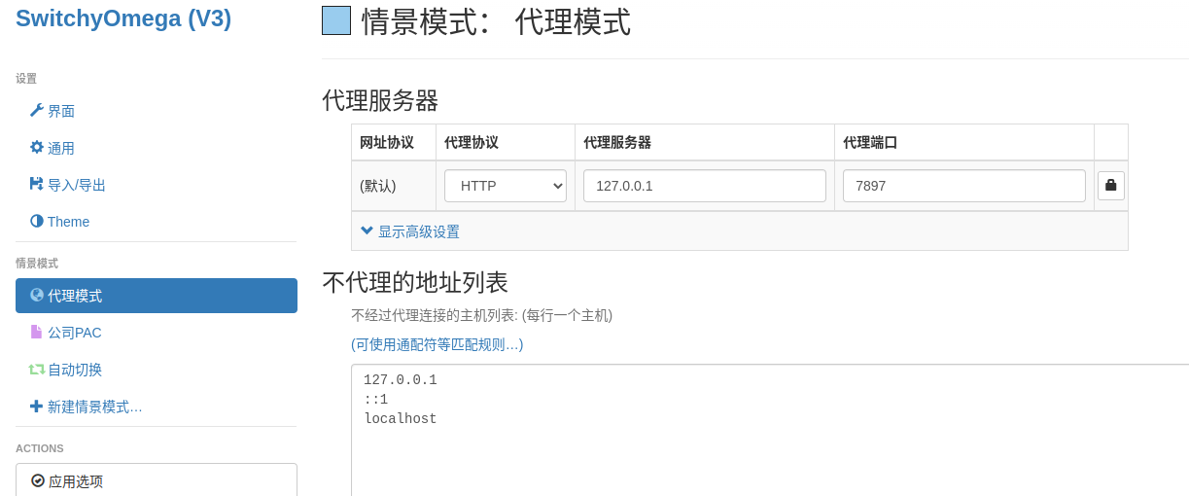Click the 情景模式: 代理模式 page title
Image resolution: width=1189 pixels, height=496 pixels.
coord(496,21)
